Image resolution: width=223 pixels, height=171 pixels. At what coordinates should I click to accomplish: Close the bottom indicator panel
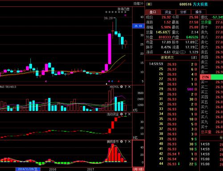pos(129,142)
